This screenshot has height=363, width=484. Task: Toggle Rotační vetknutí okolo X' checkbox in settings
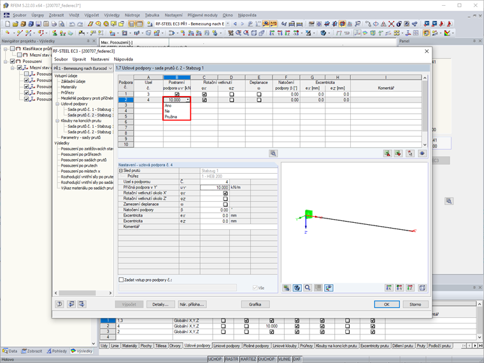click(x=225, y=193)
